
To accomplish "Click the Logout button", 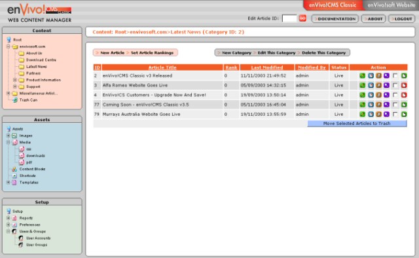I will click(401, 19).
